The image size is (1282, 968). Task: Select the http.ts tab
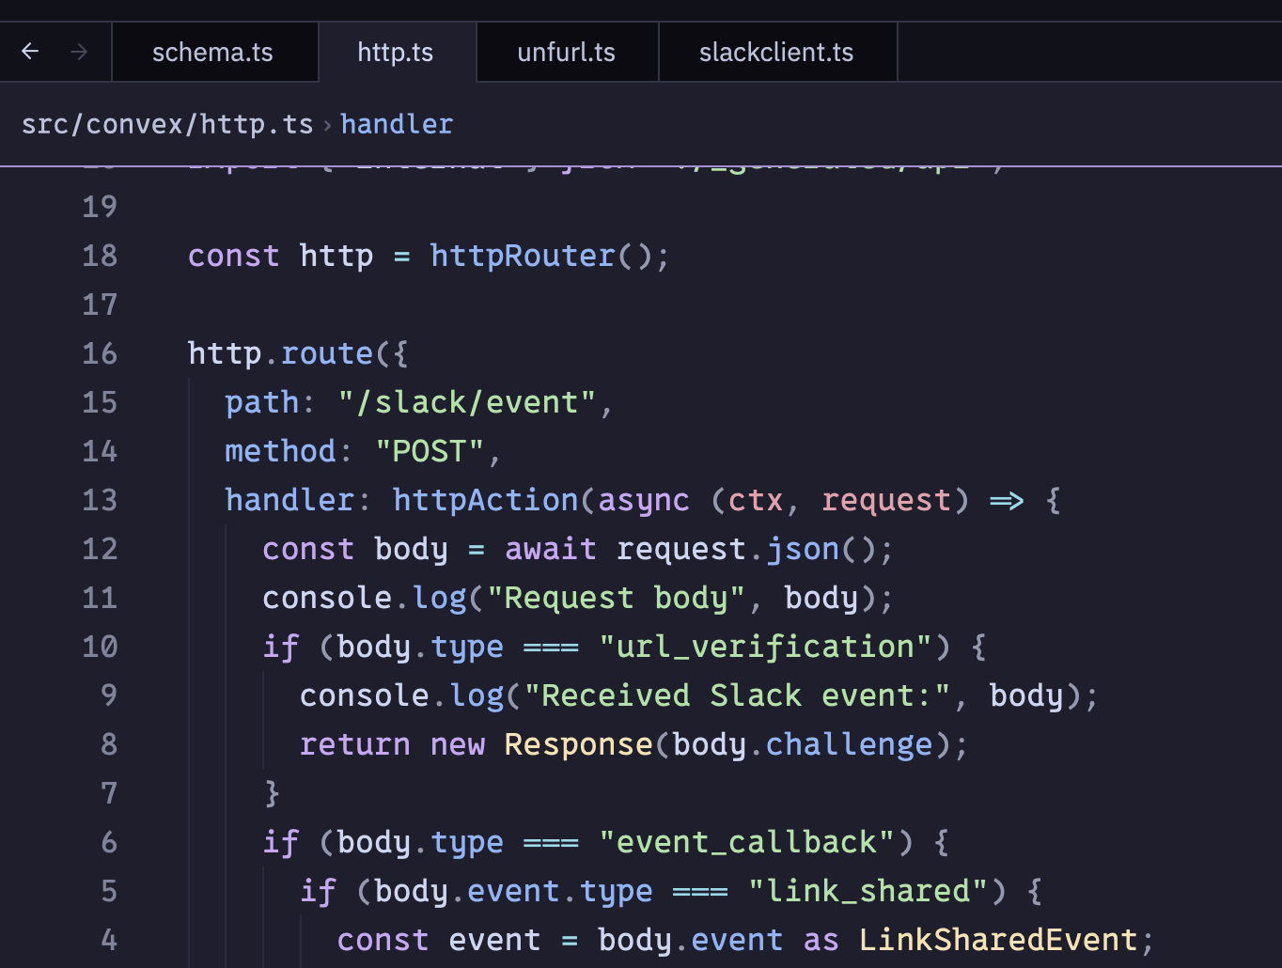(395, 53)
